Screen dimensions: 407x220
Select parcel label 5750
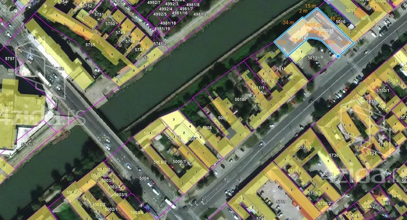click(x=110, y=23)
